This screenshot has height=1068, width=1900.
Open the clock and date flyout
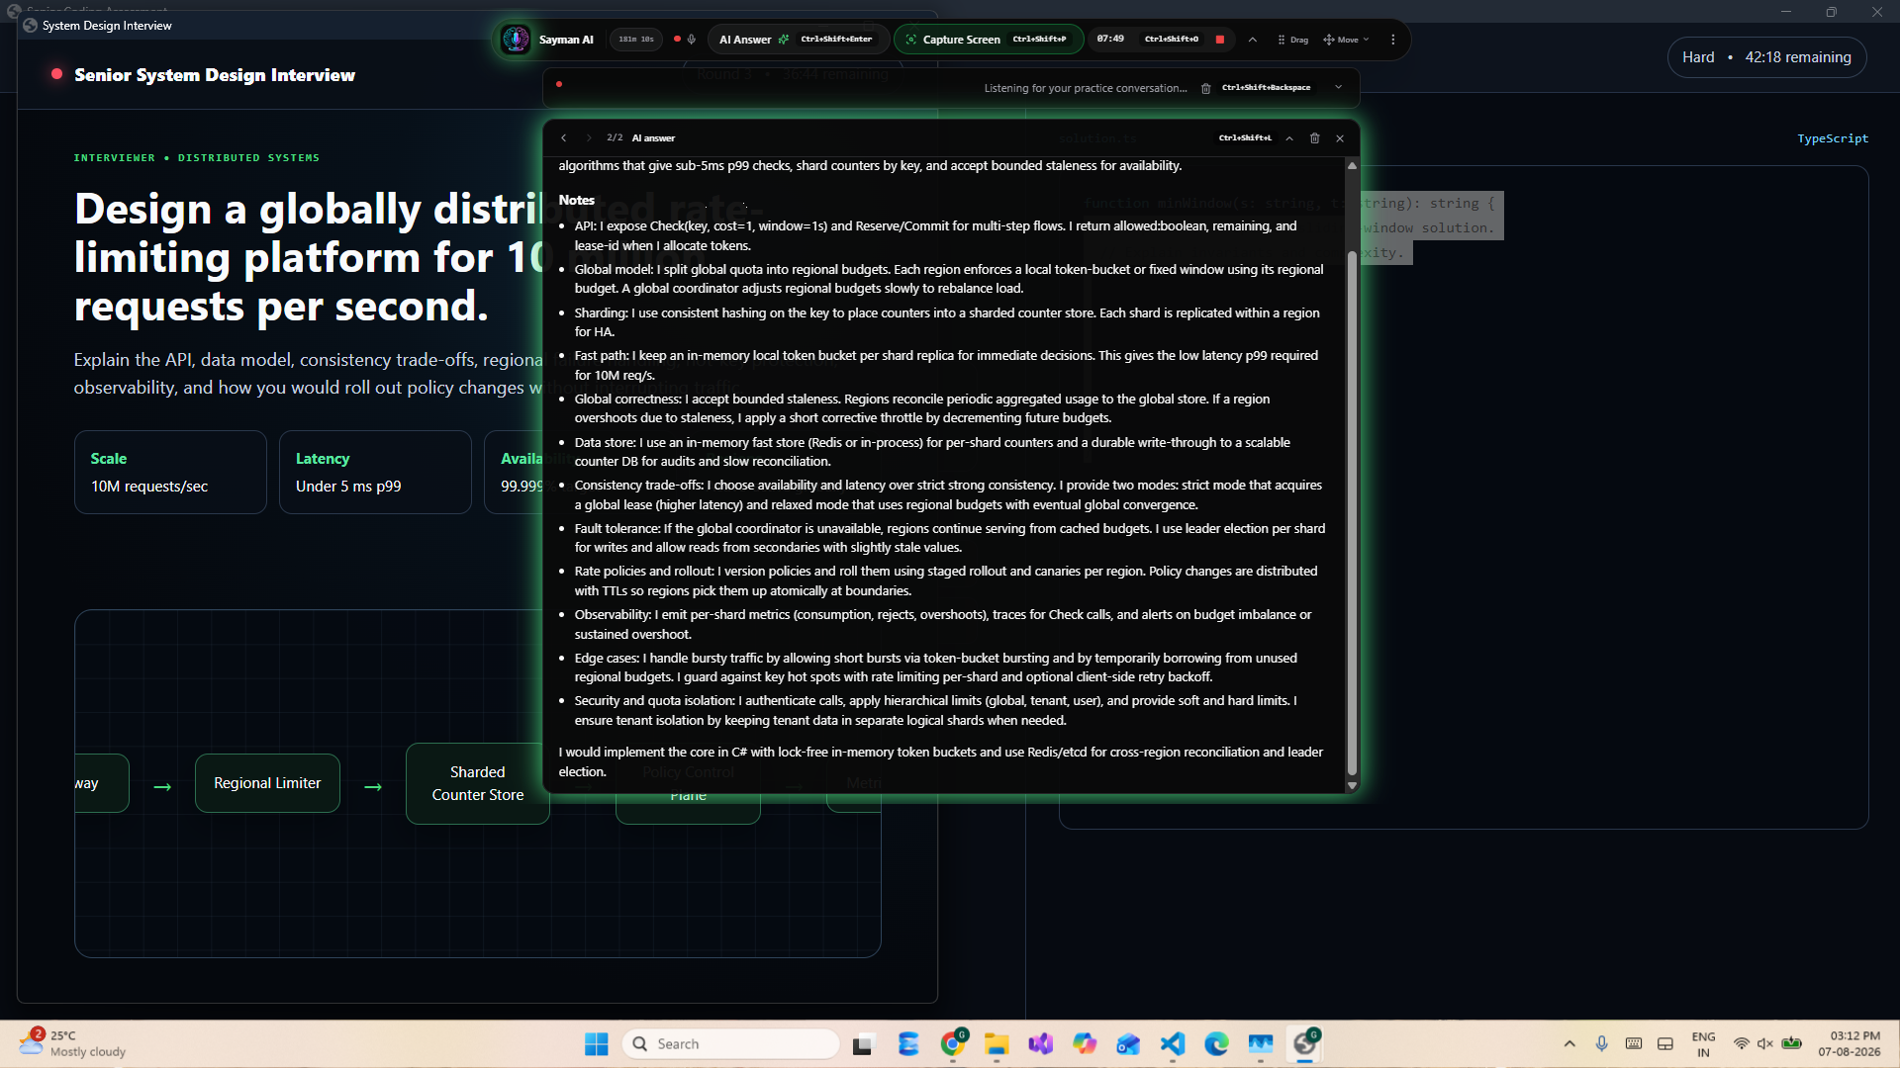click(x=1849, y=1044)
